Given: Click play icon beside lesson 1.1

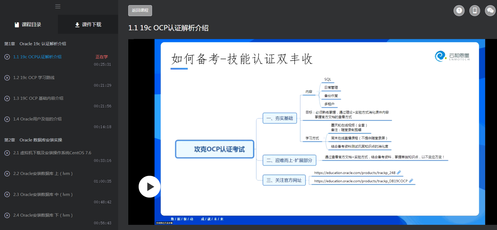Looking at the screenshot, I should point(7,57).
